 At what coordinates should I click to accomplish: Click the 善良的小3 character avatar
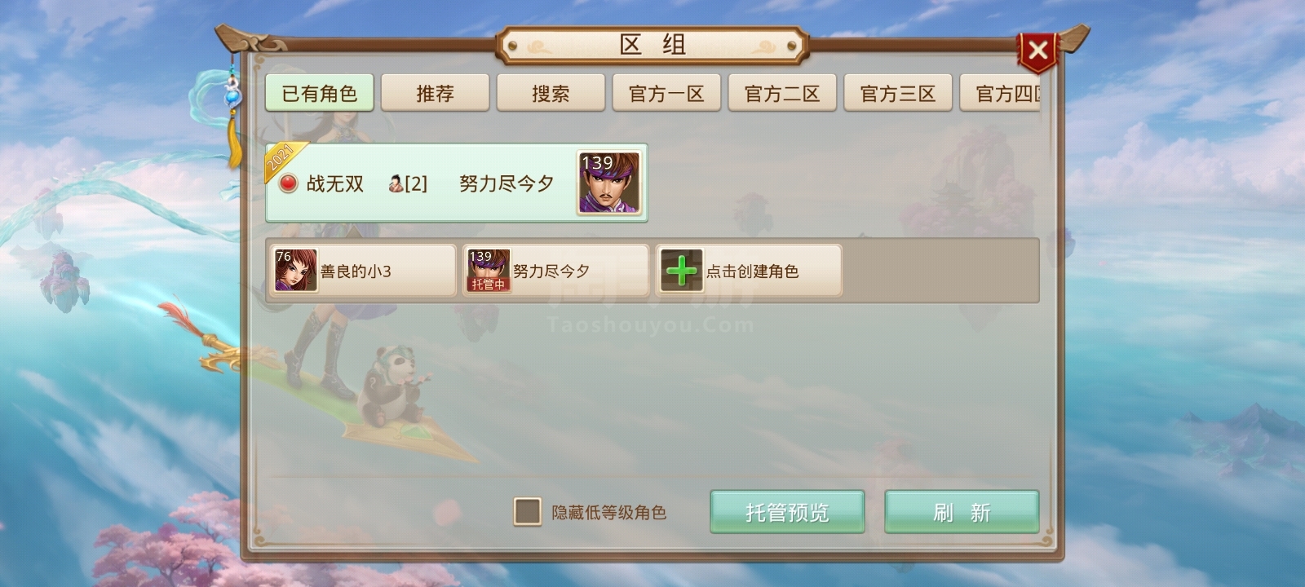(x=295, y=271)
